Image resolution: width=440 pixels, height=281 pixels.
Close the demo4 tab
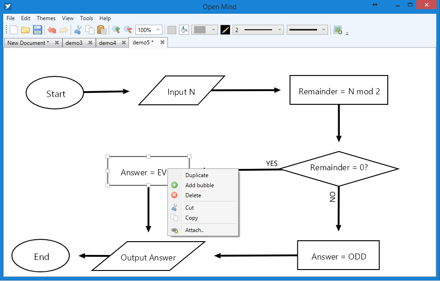click(x=124, y=43)
